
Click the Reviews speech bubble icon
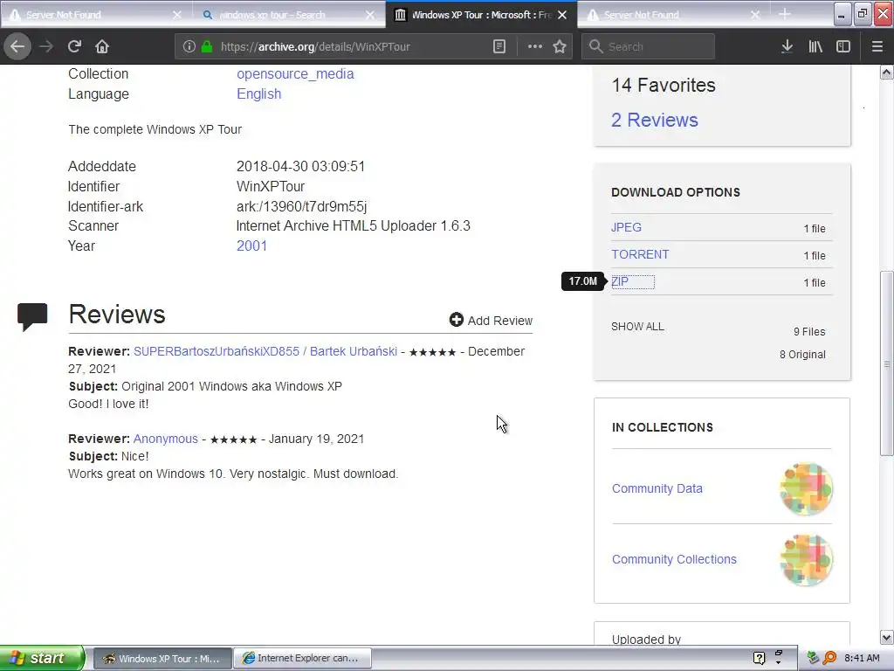tap(32, 317)
